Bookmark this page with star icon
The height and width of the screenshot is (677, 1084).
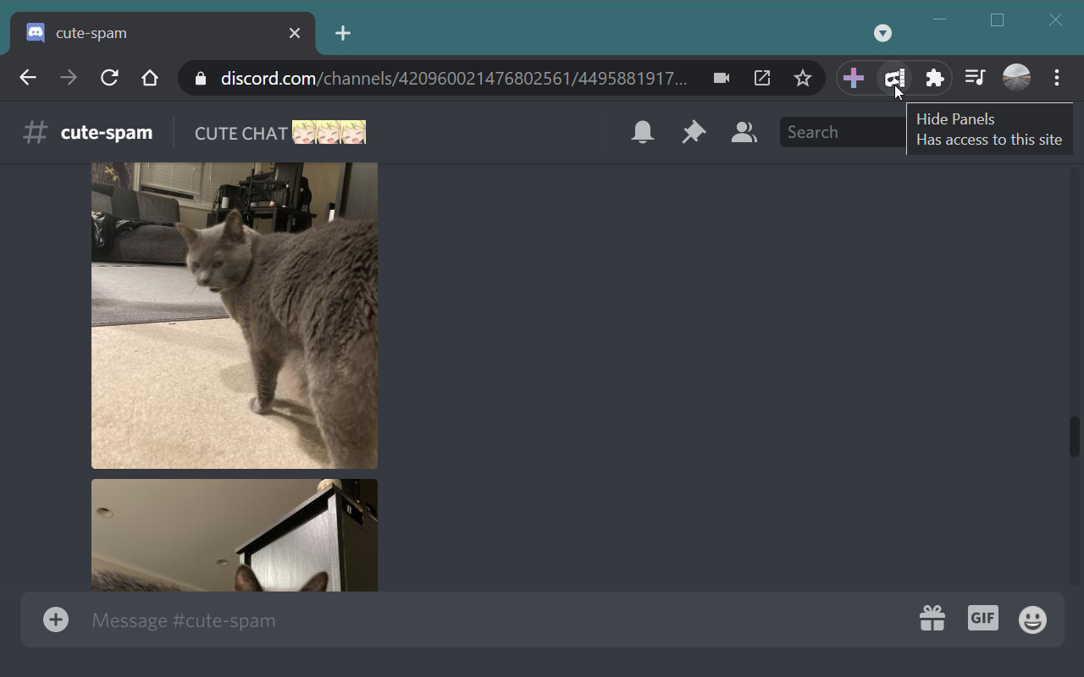click(803, 78)
